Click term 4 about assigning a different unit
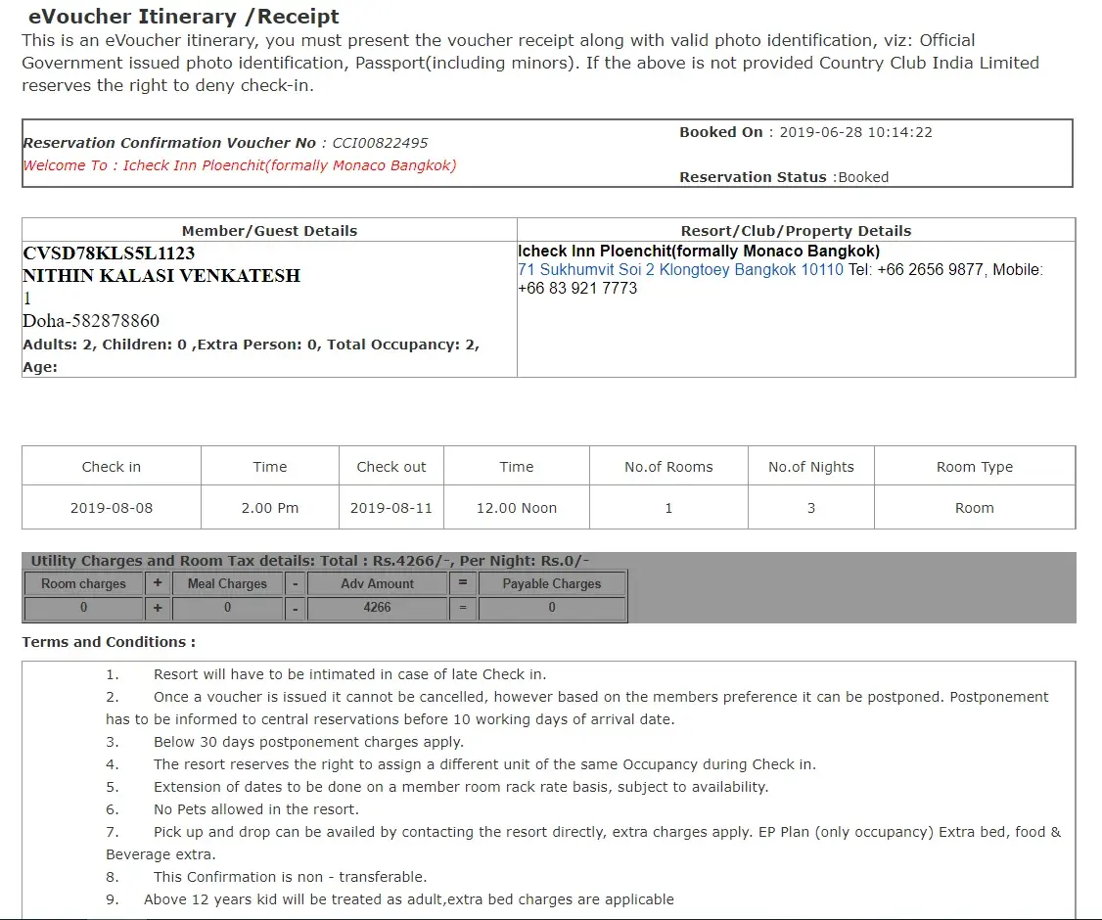Viewport: 1102px width, 920px height. (484, 764)
